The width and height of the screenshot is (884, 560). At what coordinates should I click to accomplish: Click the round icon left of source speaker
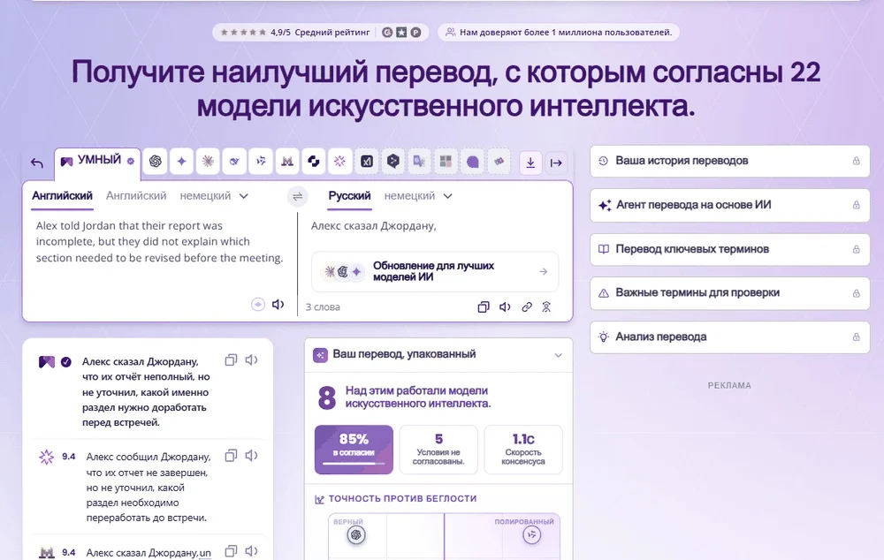(257, 304)
